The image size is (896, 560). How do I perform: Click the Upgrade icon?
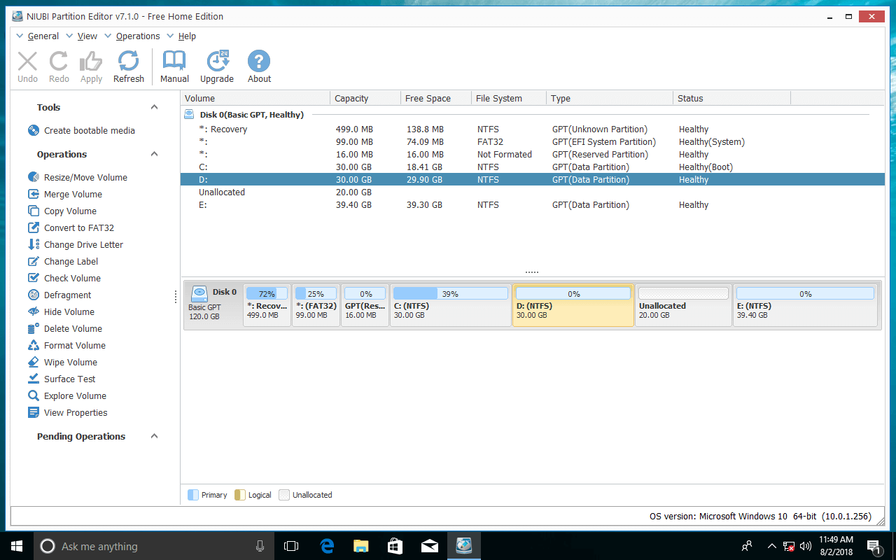coord(217,67)
